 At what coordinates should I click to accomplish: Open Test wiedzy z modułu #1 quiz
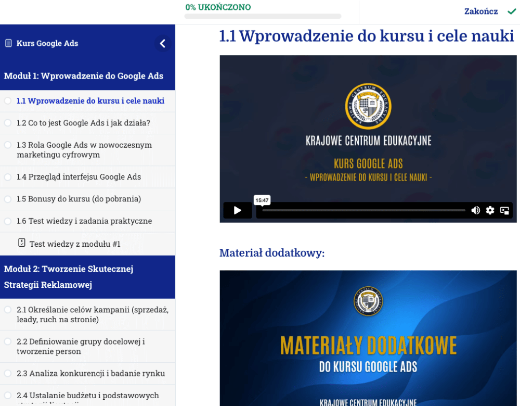coord(75,244)
